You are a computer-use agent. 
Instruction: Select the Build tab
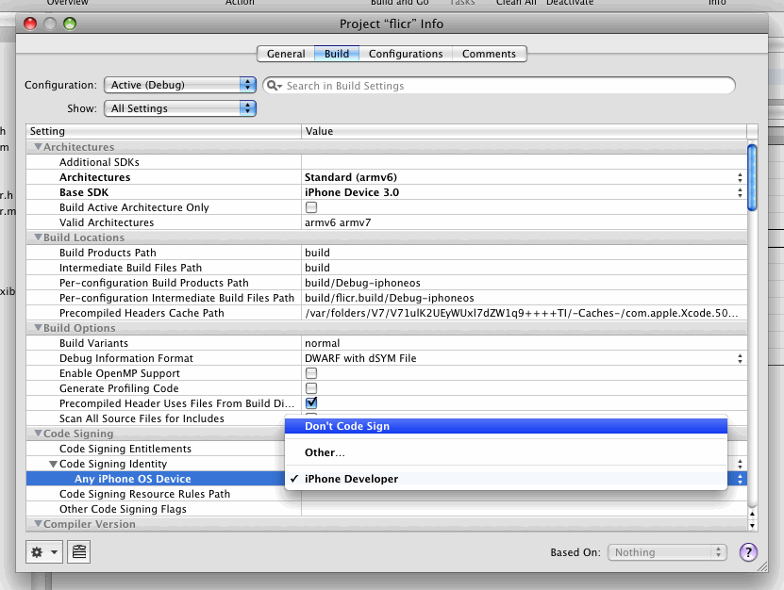337,54
